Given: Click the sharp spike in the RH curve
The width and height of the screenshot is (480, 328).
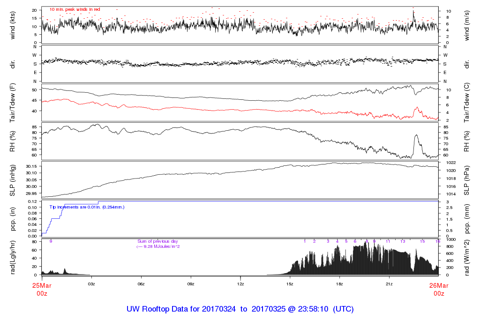Looking at the screenshot, I should click(416, 136).
